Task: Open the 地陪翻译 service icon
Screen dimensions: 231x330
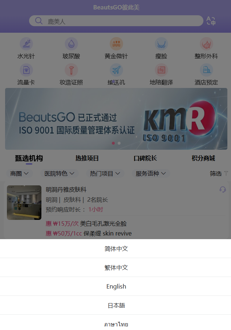Action: (x=161, y=70)
